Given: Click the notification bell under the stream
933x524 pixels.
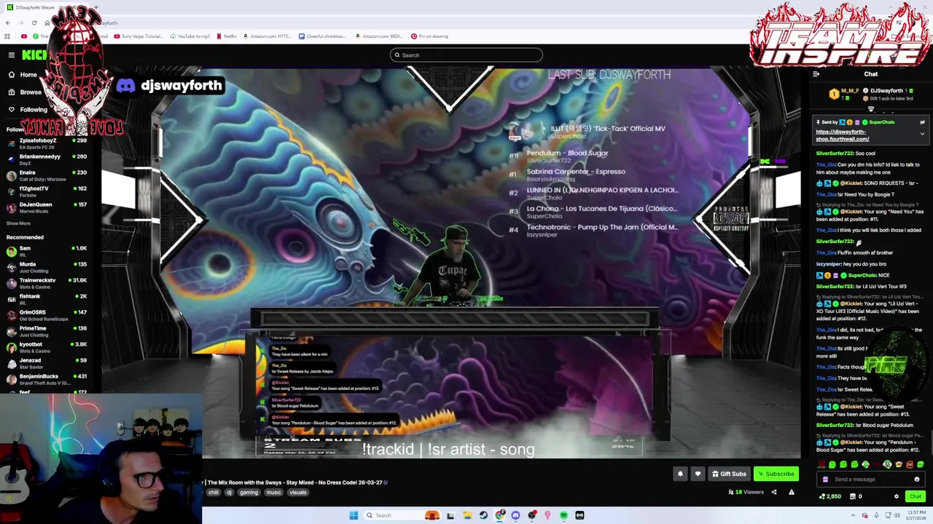Looking at the screenshot, I should click(680, 474).
